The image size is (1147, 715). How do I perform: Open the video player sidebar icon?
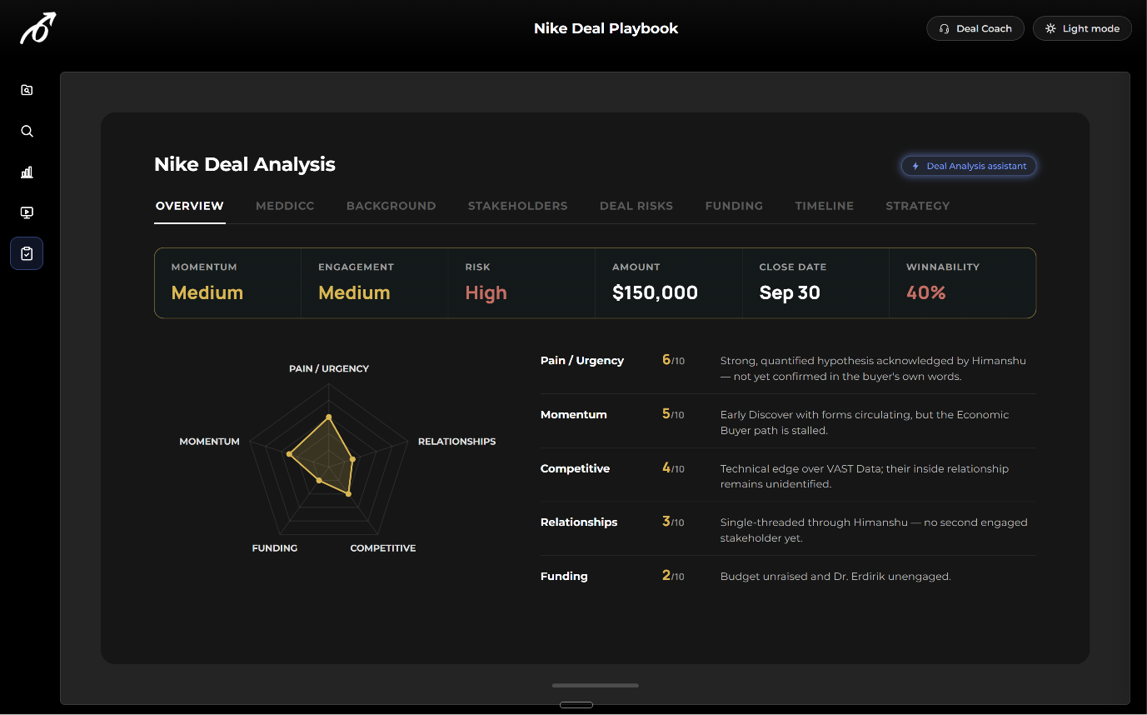(x=27, y=212)
